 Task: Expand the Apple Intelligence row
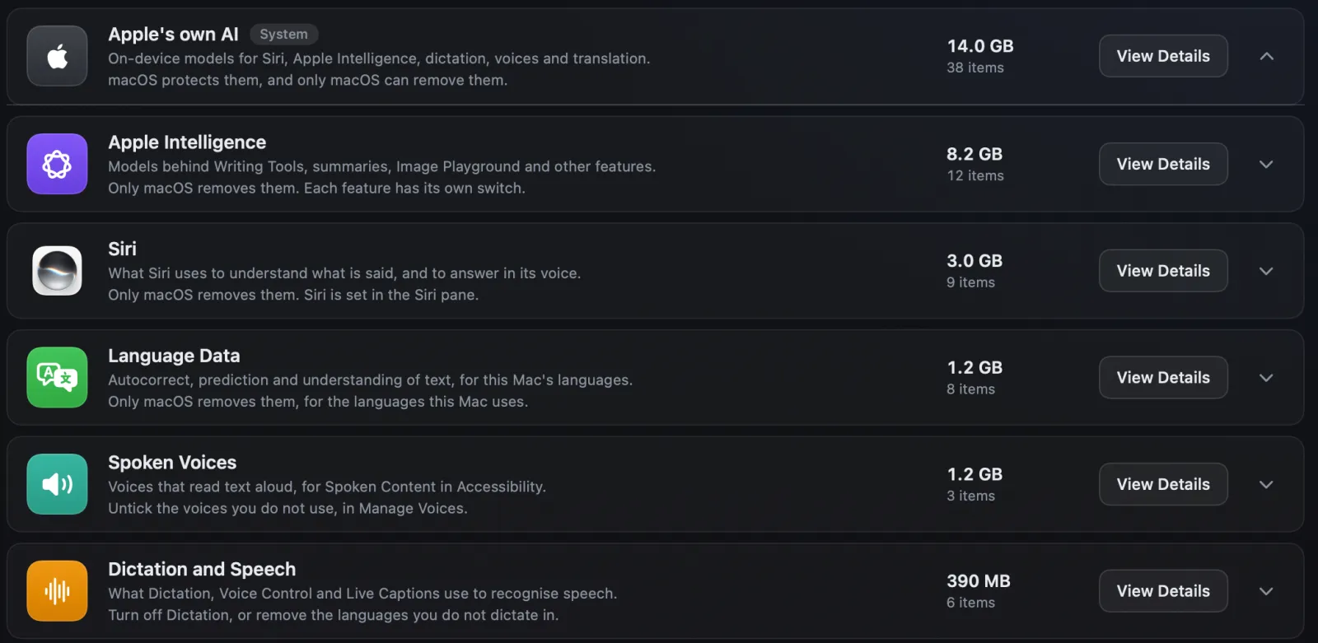tap(1267, 164)
